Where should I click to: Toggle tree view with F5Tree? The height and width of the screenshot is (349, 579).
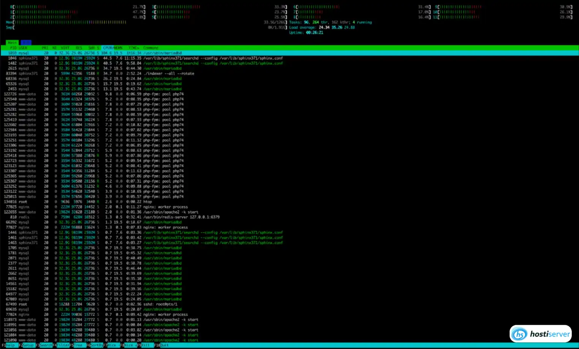[76, 345]
